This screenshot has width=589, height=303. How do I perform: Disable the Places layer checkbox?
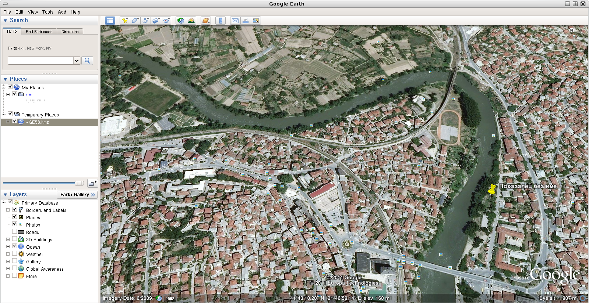15,217
